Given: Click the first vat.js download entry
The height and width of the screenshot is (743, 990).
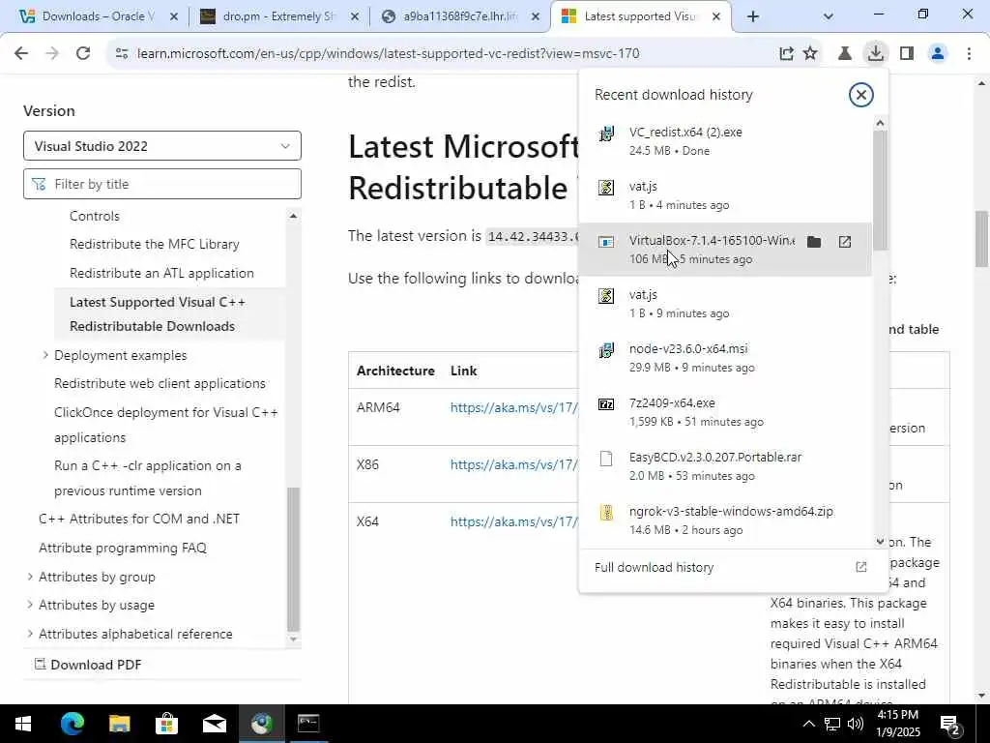Looking at the screenshot, I should 725,195.
